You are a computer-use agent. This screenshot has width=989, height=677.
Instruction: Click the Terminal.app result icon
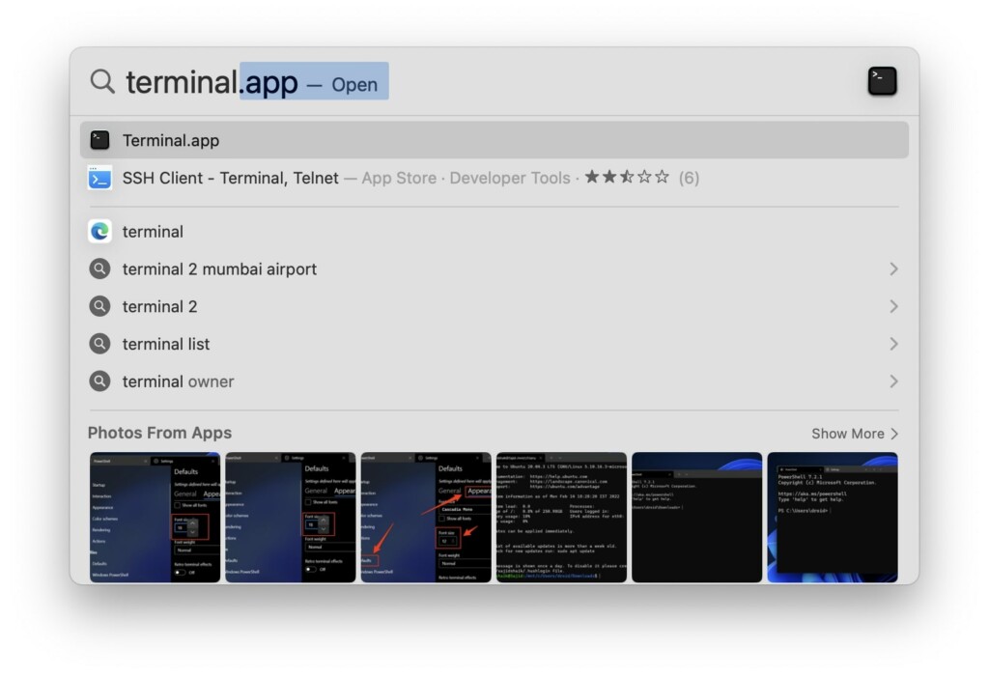(100, 140)
